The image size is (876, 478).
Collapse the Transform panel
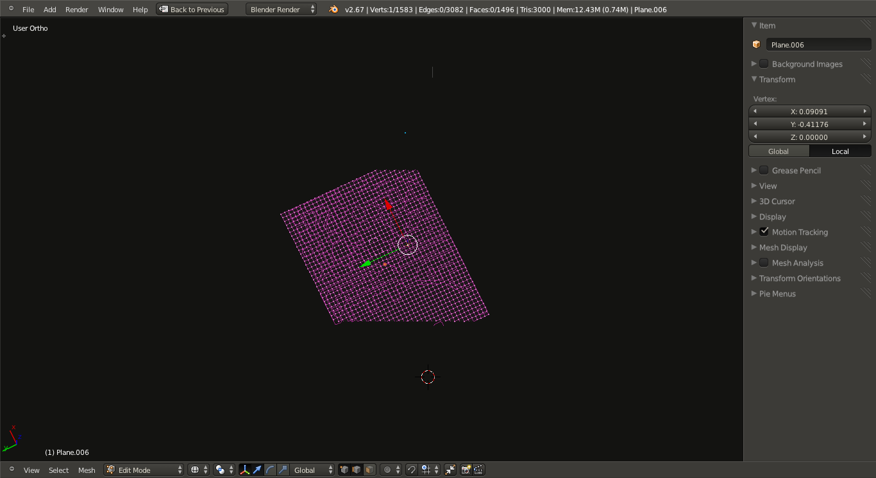coord(777,79)
